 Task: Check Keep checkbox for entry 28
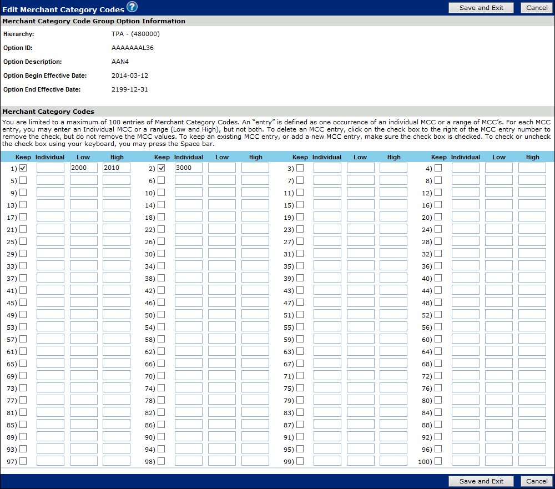point(438,241)
